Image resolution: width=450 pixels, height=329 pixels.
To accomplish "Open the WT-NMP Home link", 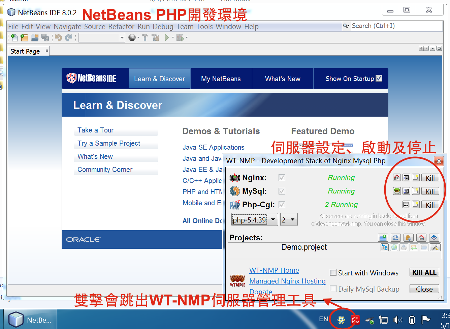I will [x=274, y=270].
